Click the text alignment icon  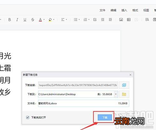[63, 20]
